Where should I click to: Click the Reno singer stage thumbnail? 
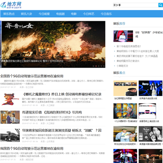(x=150, y=88)
